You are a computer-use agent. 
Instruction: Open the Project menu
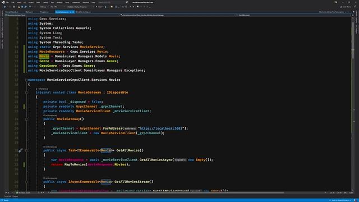(31, 2)
